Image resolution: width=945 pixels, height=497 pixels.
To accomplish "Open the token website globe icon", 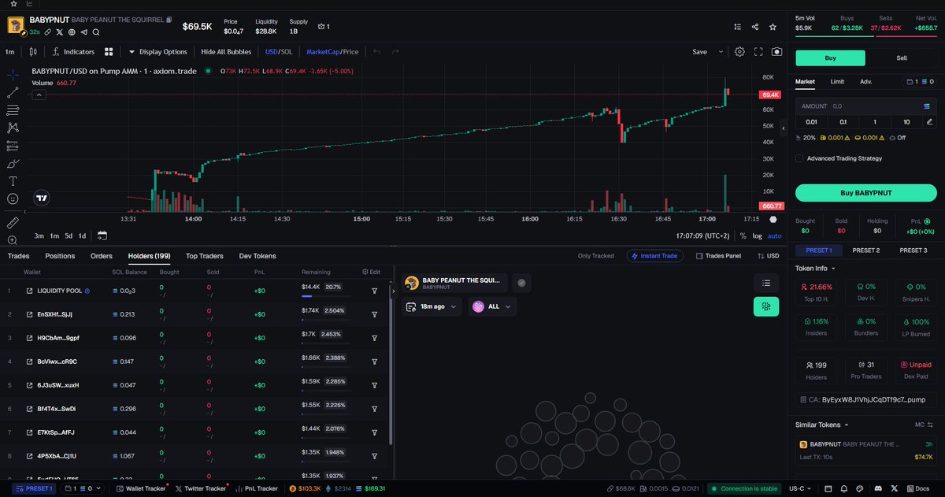I will pyautogui.click(x=72, y=32).
